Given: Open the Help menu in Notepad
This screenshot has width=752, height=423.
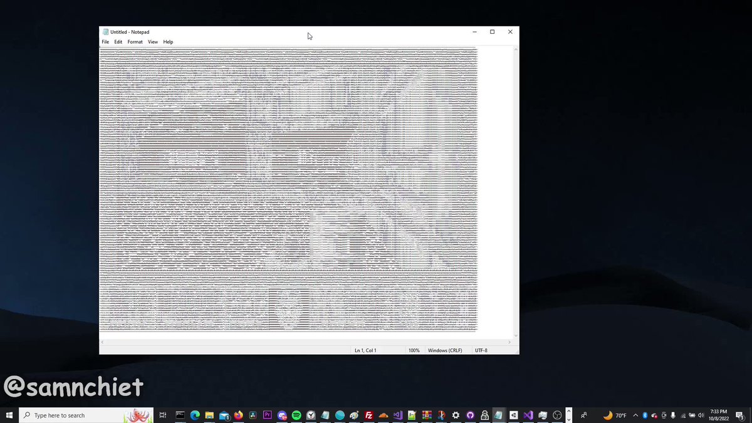Looking at the screenshot, I should click(168, 42).
